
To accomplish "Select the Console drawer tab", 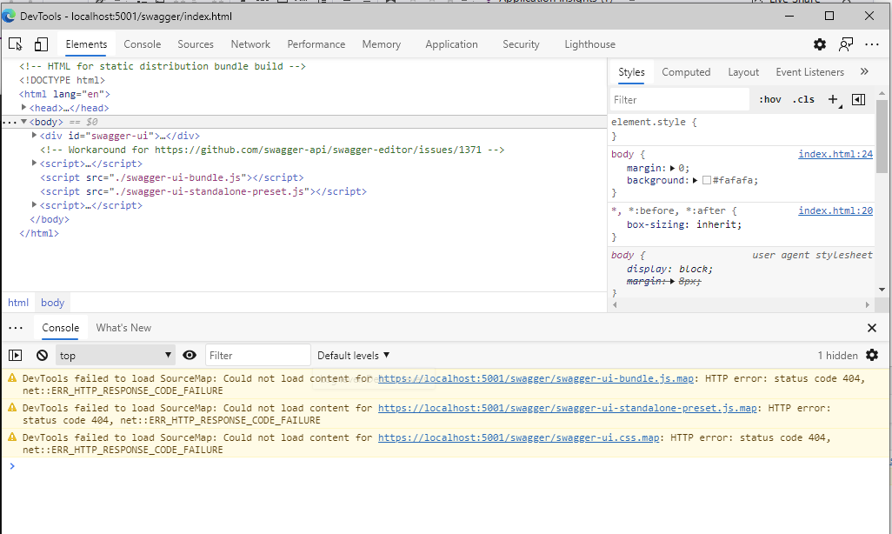I will click(60, 328).
